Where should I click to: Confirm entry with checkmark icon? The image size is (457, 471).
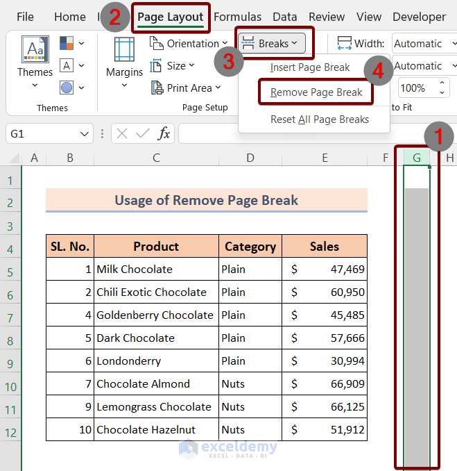click(x=143, y=133)
